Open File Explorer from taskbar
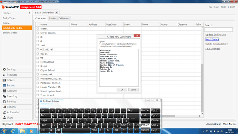Image resolution: width=238 pixels, height=134 pixels. (22, 131)
